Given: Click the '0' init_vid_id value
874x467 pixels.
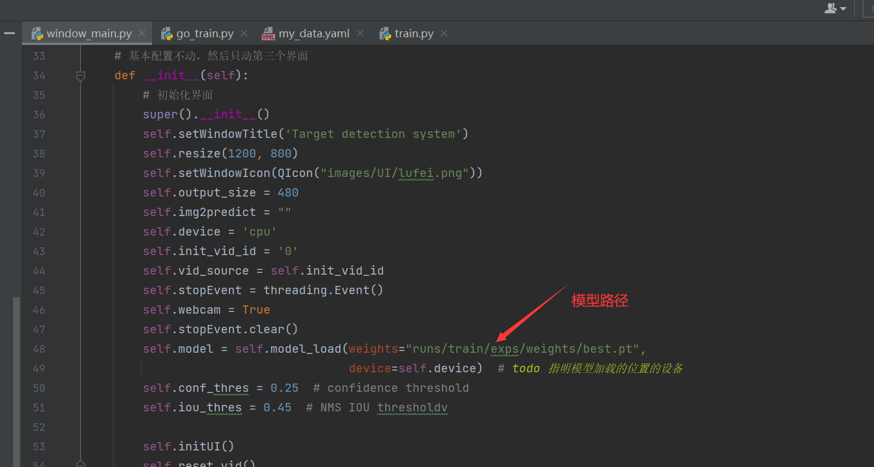Looking at the screenshot, I should (x=288, y=251).
